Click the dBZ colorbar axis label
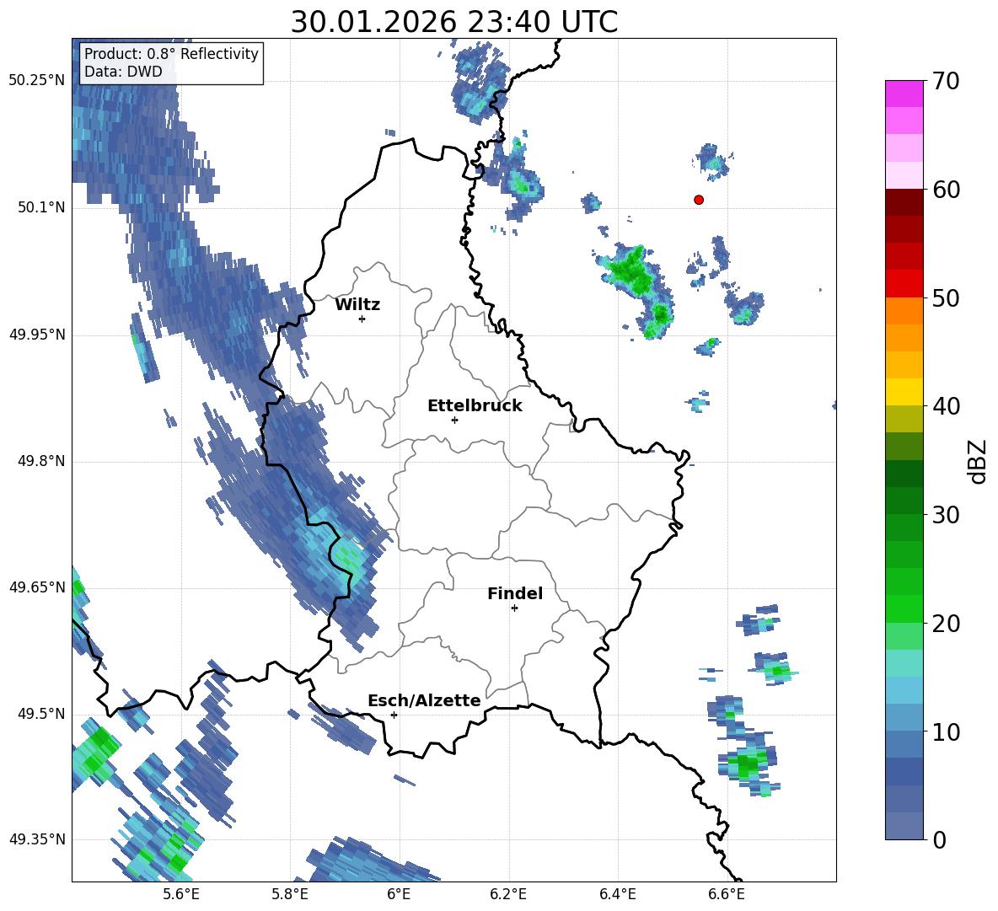 click(x=978, y=461)
